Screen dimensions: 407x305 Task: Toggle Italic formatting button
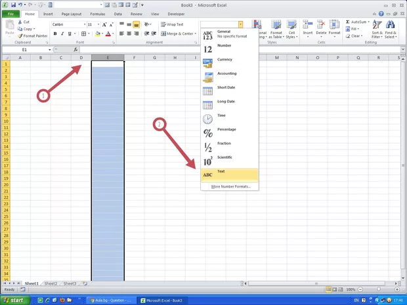(62, 33)
